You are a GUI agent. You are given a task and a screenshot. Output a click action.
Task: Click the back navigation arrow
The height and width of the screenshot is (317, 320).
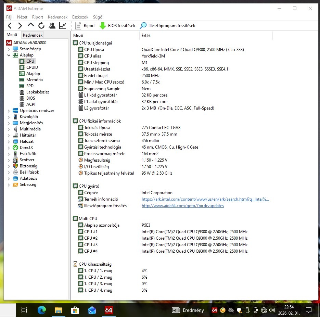click(10, 26)
